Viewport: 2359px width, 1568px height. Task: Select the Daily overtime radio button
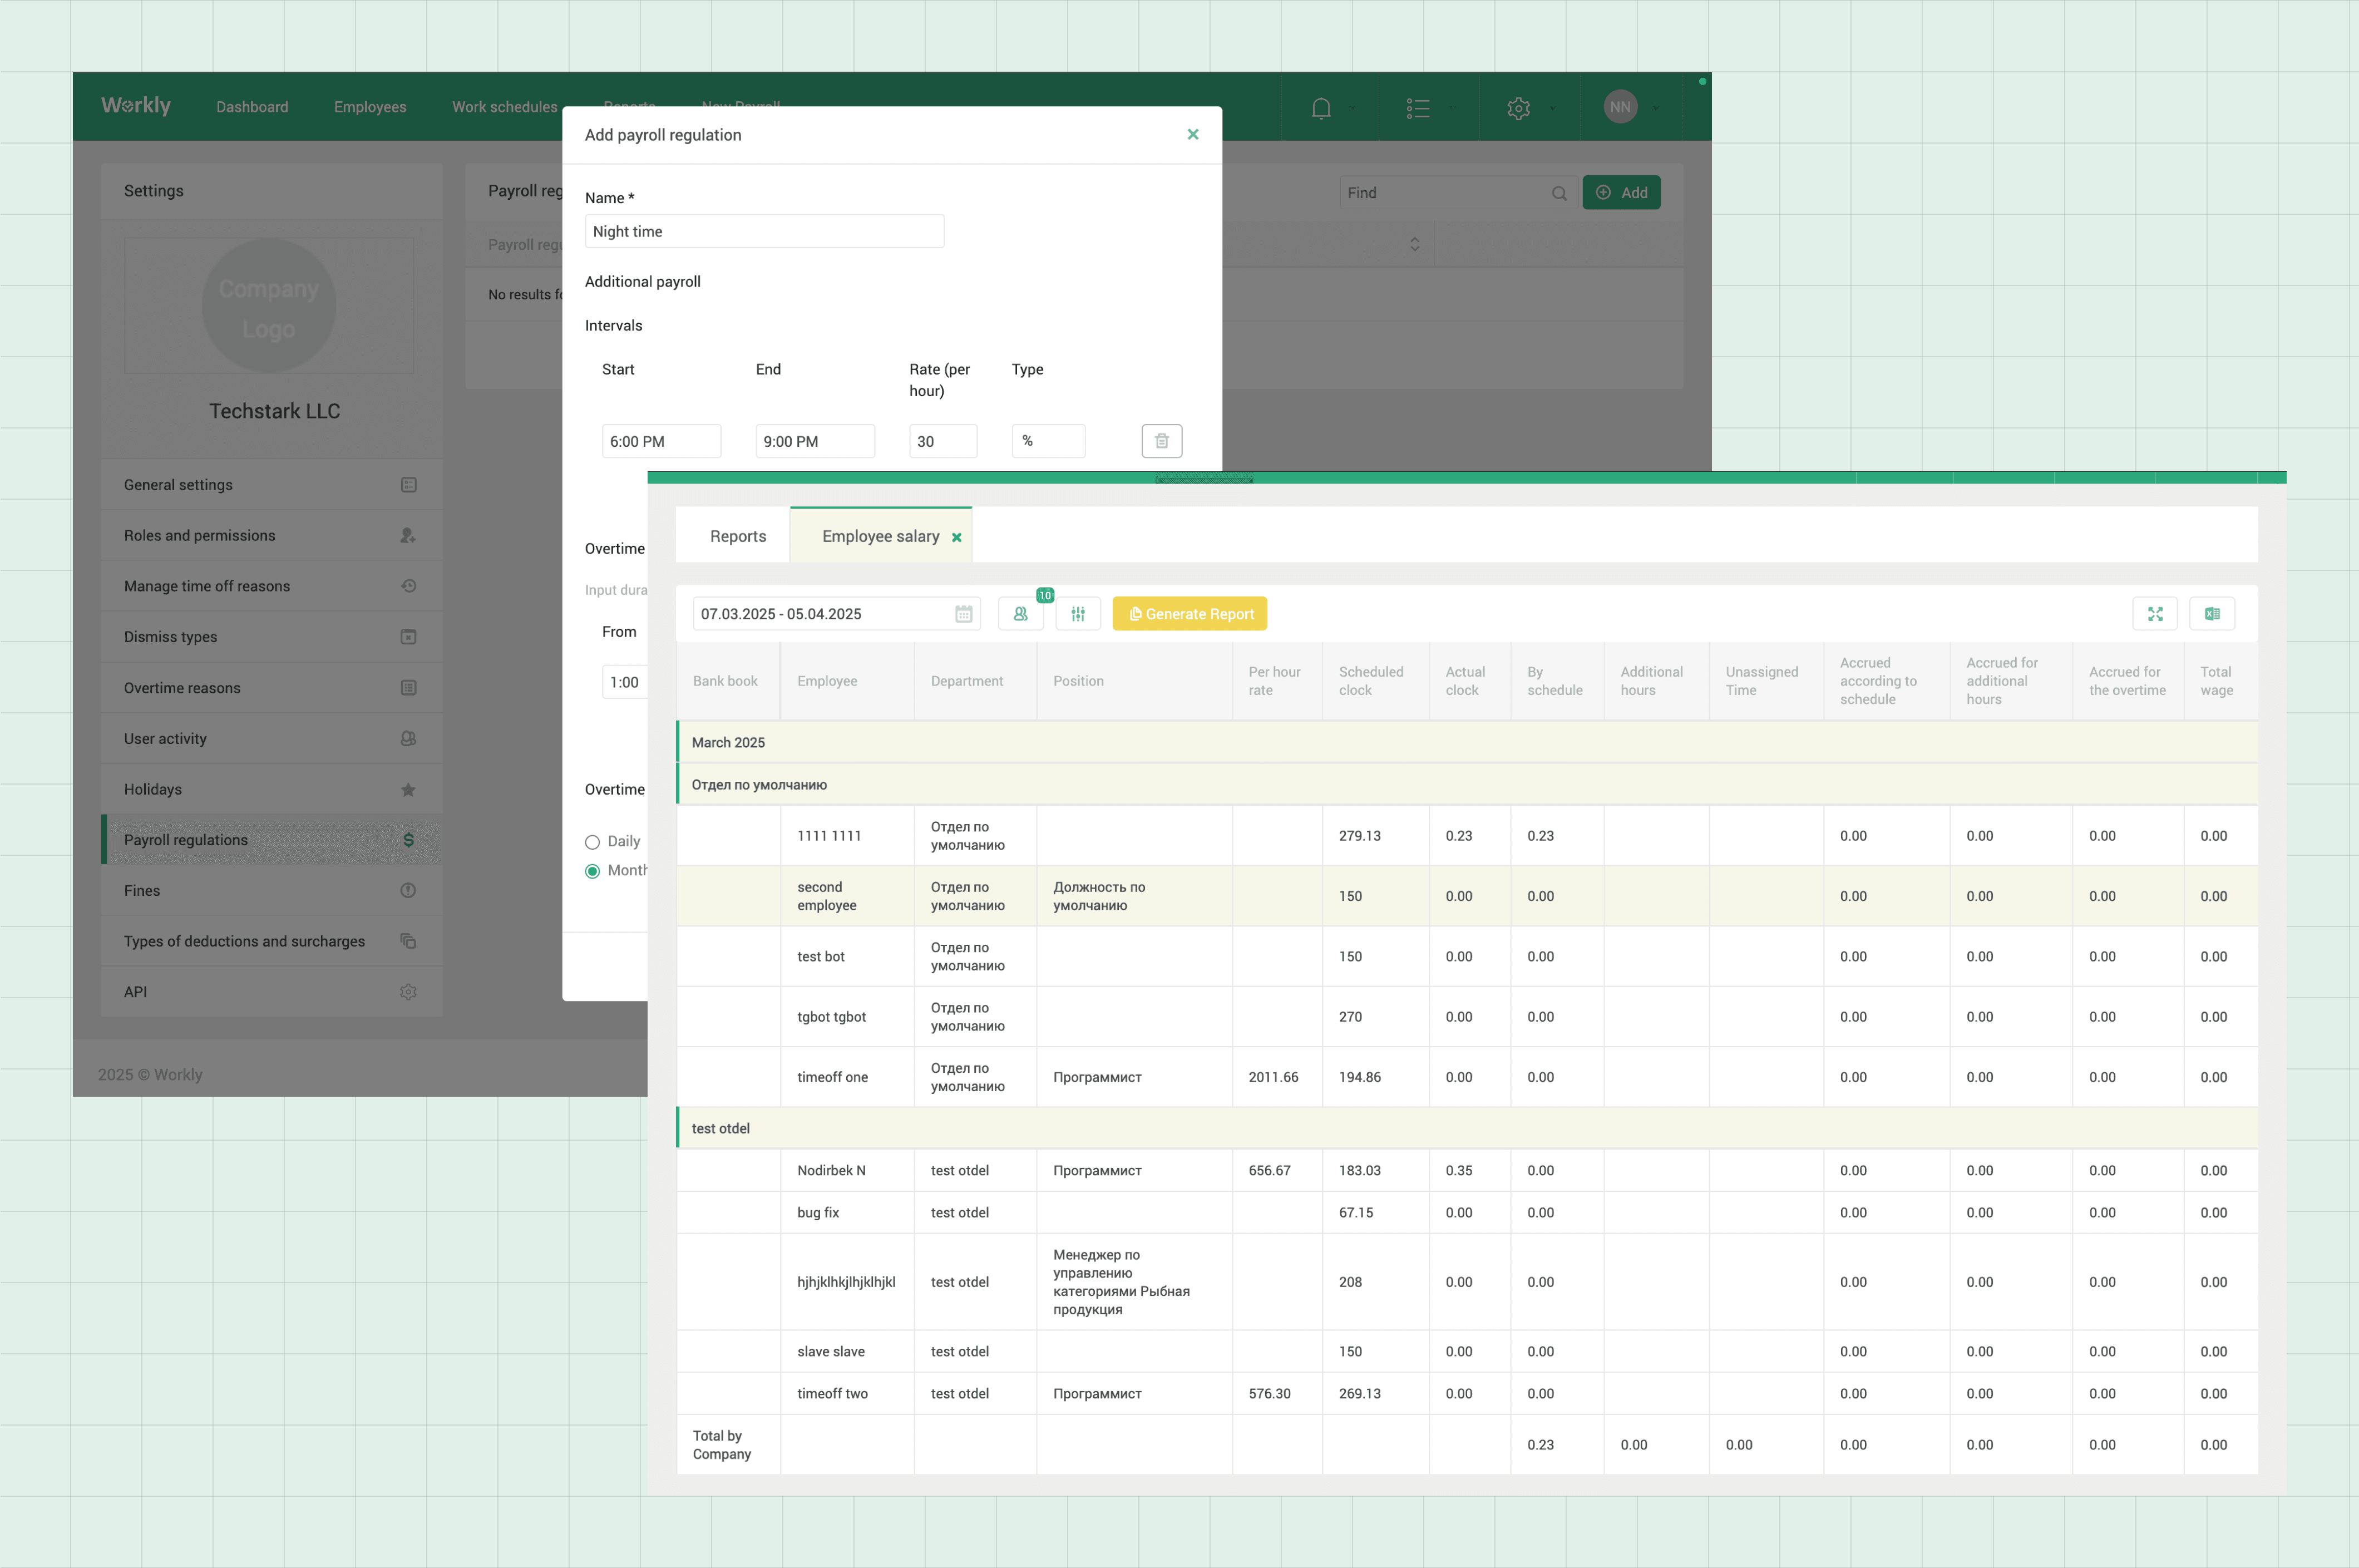pos(592,842)
